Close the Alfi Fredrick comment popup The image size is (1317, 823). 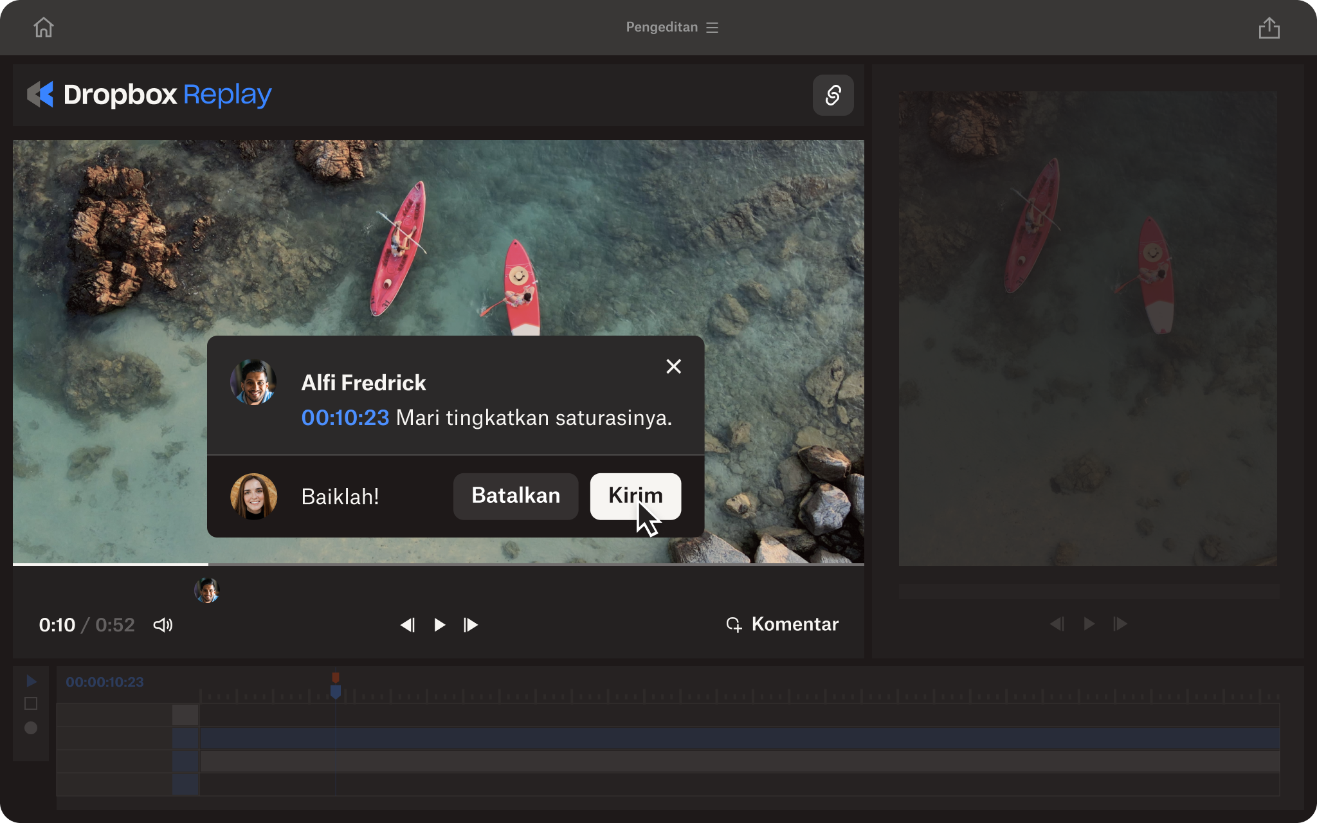tap(673, 366)
